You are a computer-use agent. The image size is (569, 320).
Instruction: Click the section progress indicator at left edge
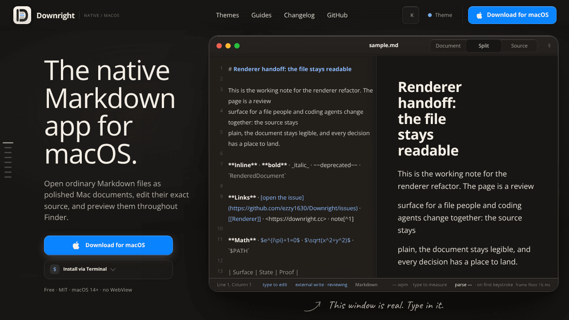tap(8, 160)
